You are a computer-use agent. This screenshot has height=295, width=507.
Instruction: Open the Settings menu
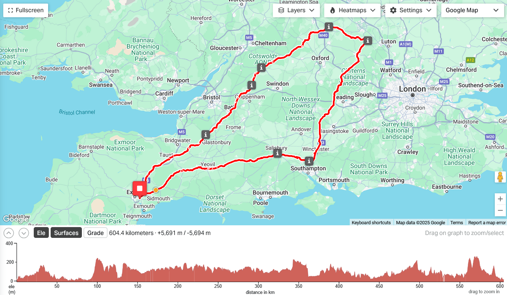coord(411,10)
